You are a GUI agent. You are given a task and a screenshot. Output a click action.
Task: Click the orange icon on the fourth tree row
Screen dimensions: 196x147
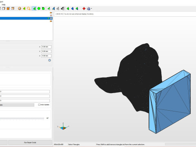coord(51,21)
